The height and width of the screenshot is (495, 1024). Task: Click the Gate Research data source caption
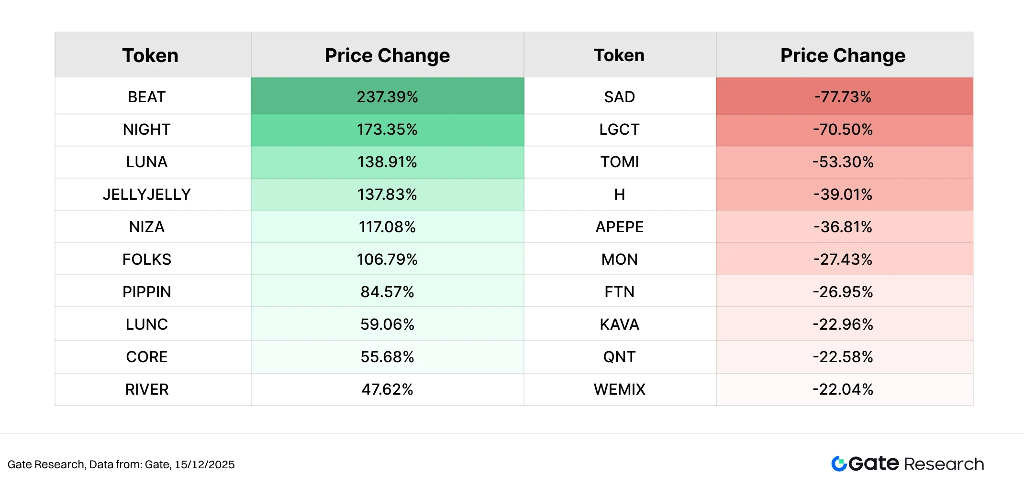click(x=121, y=464)
